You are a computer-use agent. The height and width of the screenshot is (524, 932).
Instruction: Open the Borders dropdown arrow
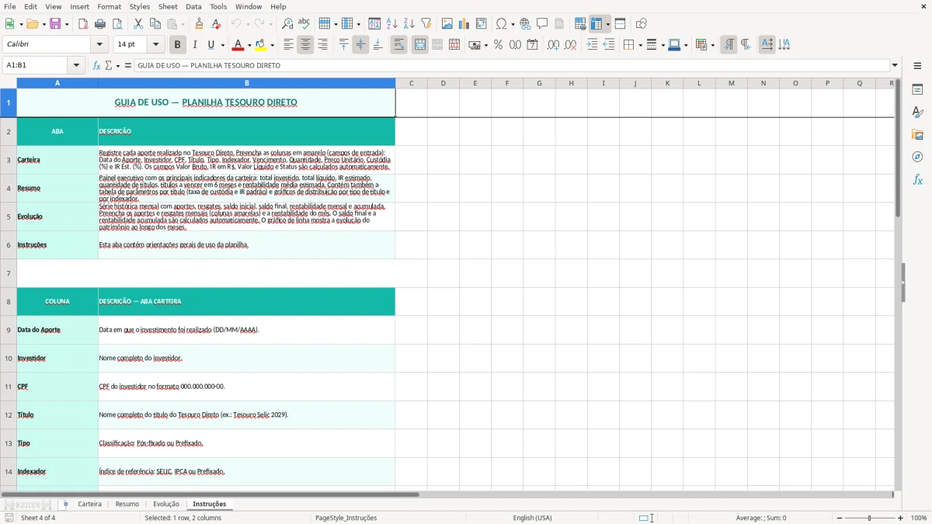[x=640, y=45]
